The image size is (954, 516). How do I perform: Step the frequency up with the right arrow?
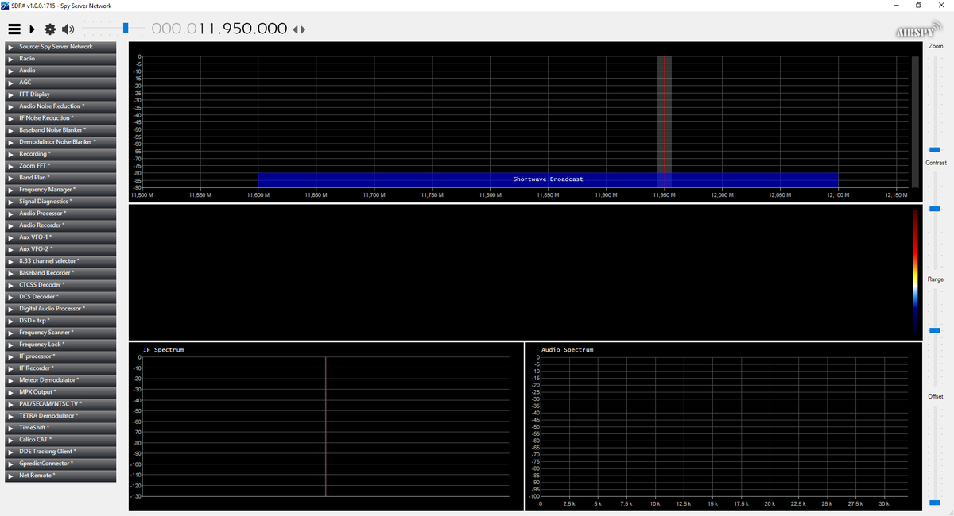pos(301,28)
